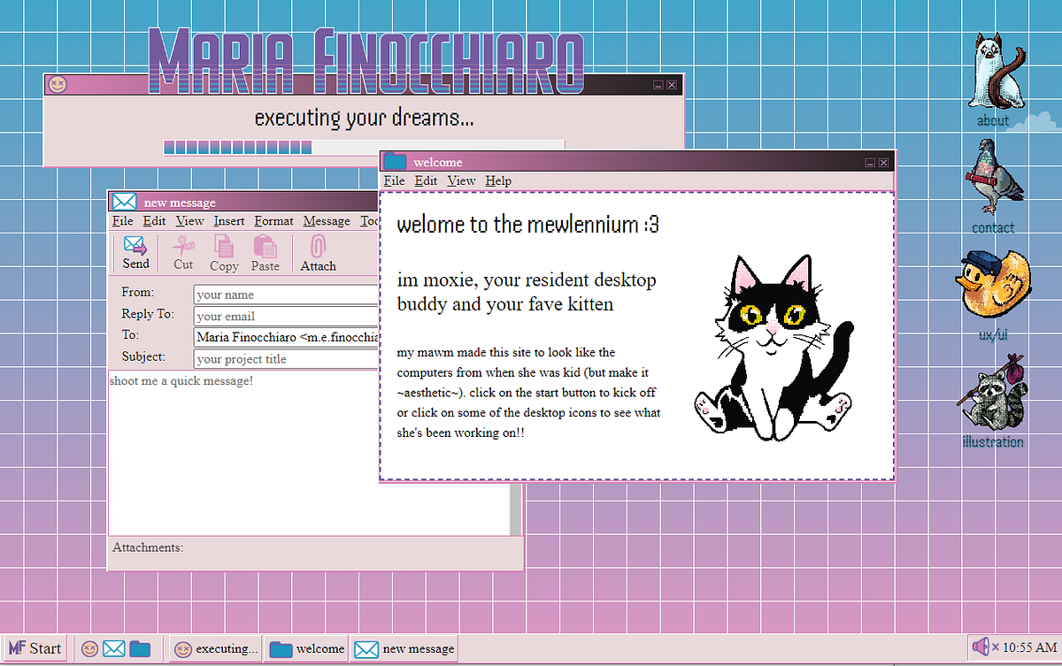This screenshot has width=1062, height=666.
Task: Open the envelope quick-launch icon
Action: (x=114, y=648)
